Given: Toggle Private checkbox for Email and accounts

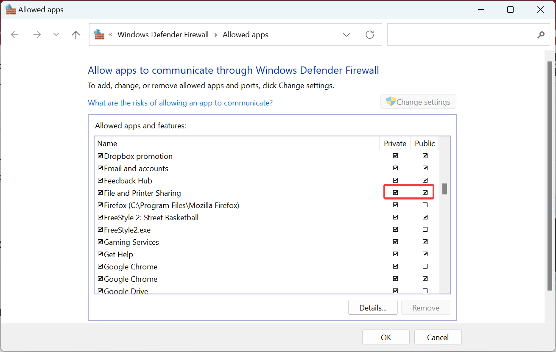Looking at the screenshot, I should pyautogui.click(x=396, y=168).
